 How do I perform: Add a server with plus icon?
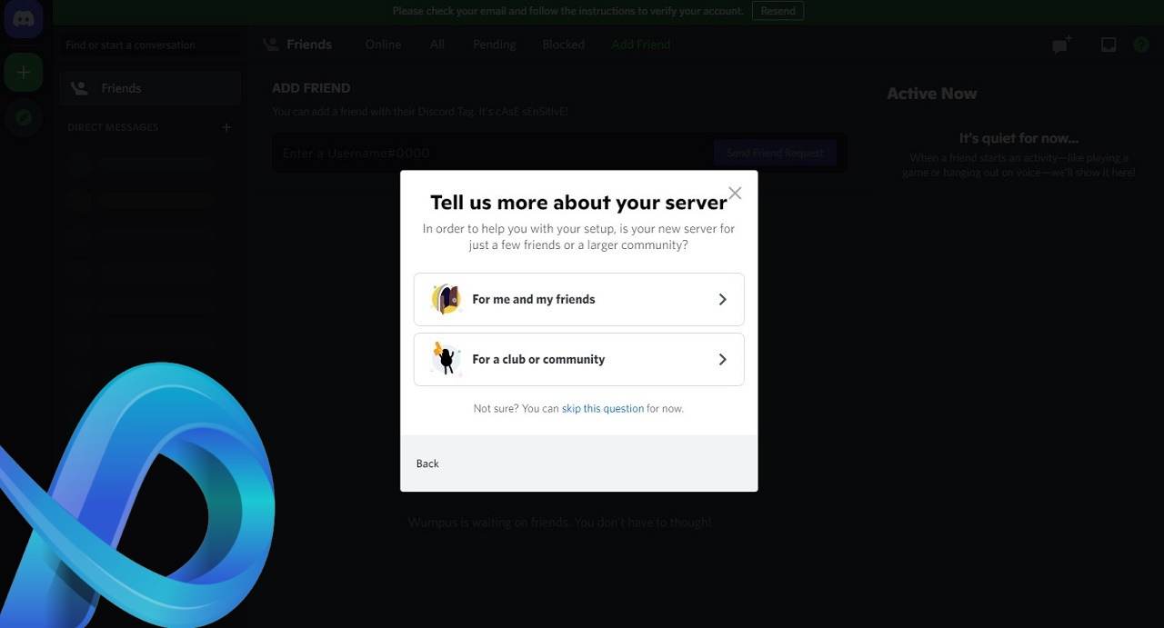point(24,73)
